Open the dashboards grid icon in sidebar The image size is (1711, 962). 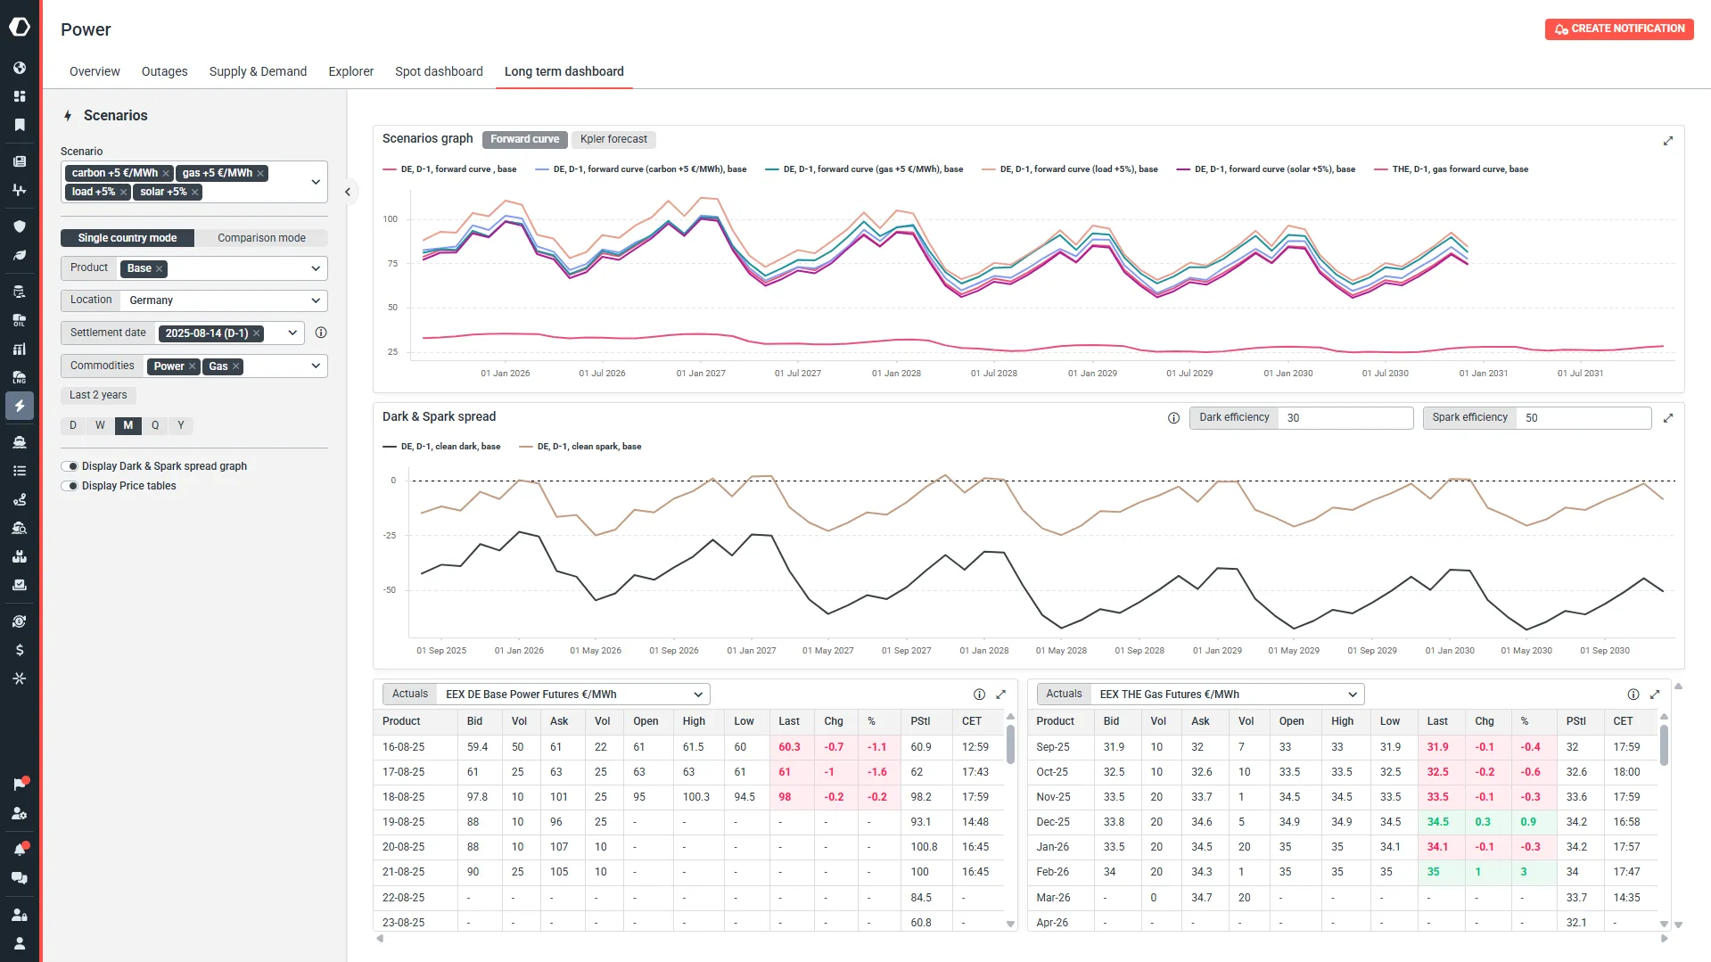click(x=20, y=96)
